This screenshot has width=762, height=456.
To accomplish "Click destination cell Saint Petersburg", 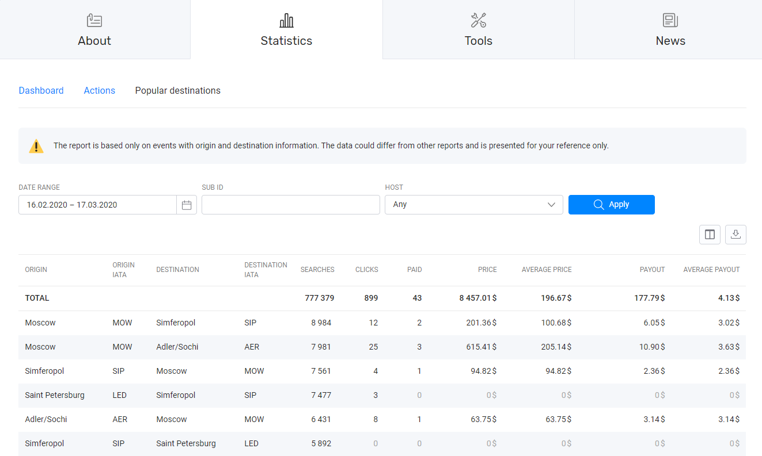I will click(186, 443).
